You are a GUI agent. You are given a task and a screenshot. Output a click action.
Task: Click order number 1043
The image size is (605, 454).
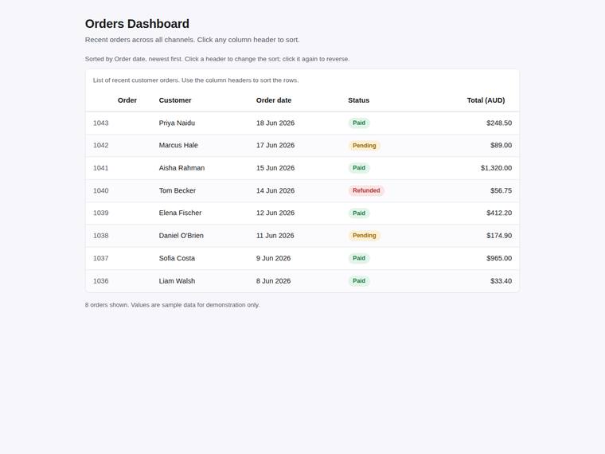pos(101,123)
